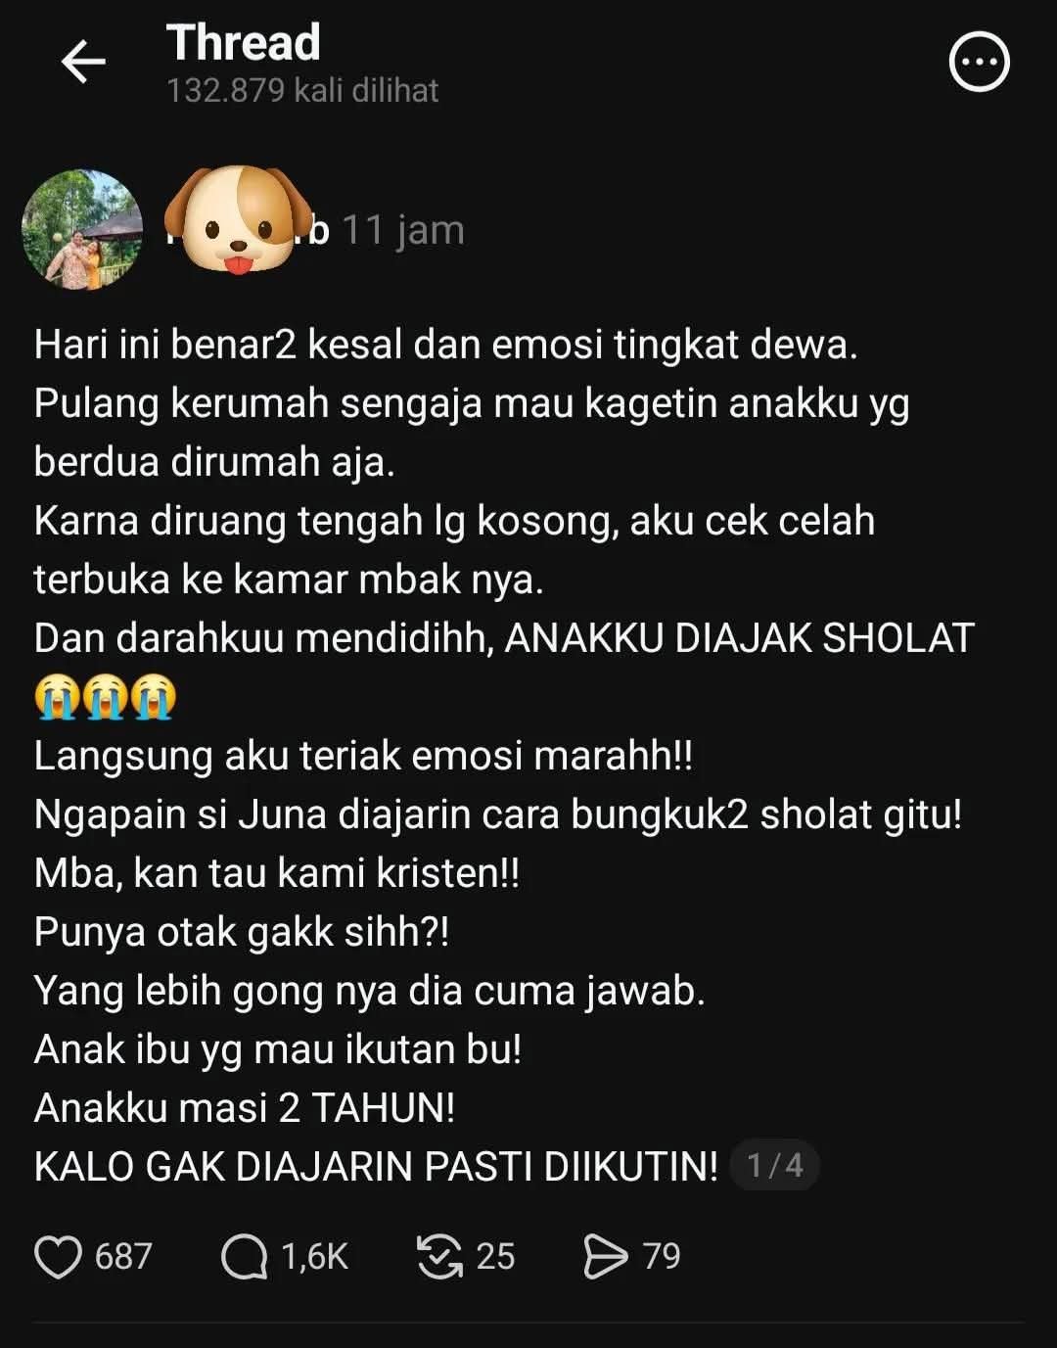The height and width of the screenshot is (1348, 1057).
Task: Tap the crying emojis in the post
Action: point(105,697)
